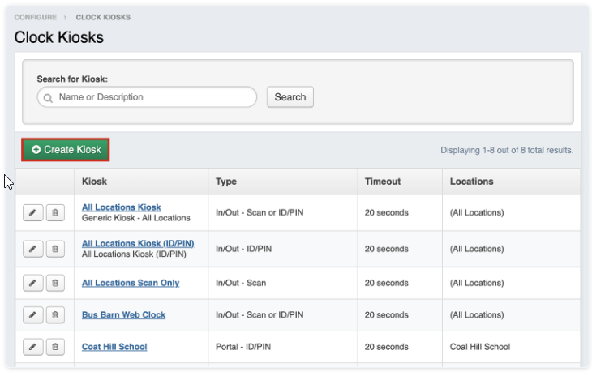Image resolution: width=592 pixels, height=376 pixels.
Task: Click edit pencil for All Locations Kiosk
Action: (32, 213)
